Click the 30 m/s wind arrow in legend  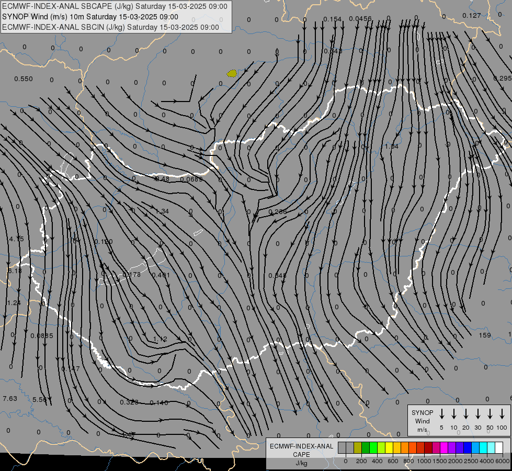pos(477,414)
